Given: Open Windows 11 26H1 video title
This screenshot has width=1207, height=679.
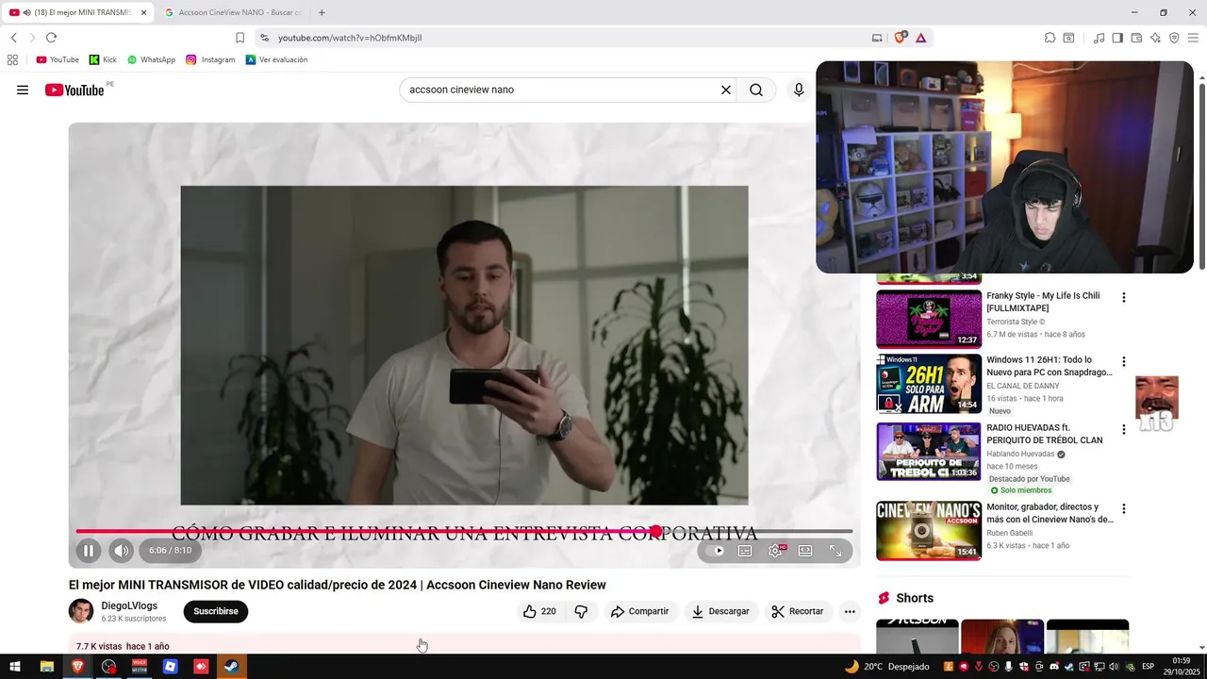Looking at the screenshot, I should click(1050, 366).
